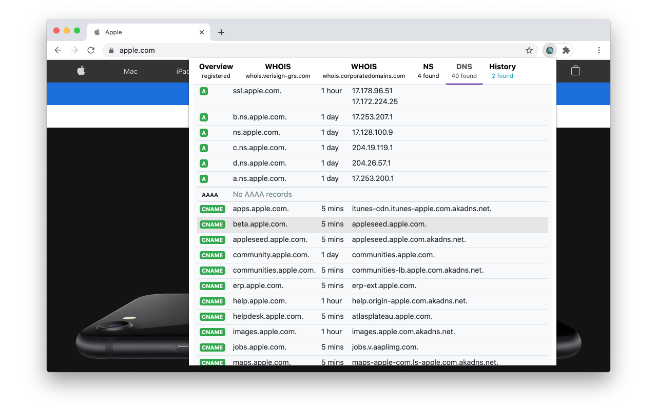Screen dimensions: 657x410
Task: Click the A badge for a.ns.apple.com
Action: click(x=204, y=179)
